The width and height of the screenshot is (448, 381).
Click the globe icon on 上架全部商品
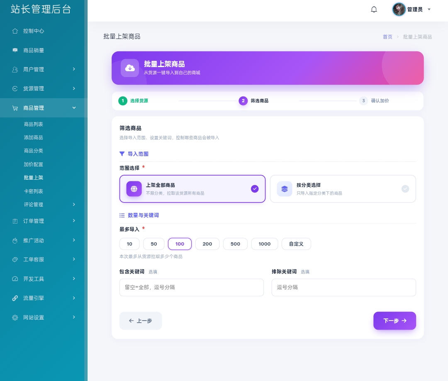[134, 189]
